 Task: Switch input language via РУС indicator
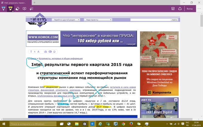click(x=187, y=124)
